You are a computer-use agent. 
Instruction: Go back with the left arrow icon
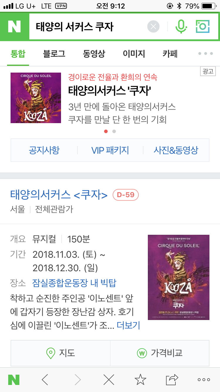pos(45,380)
